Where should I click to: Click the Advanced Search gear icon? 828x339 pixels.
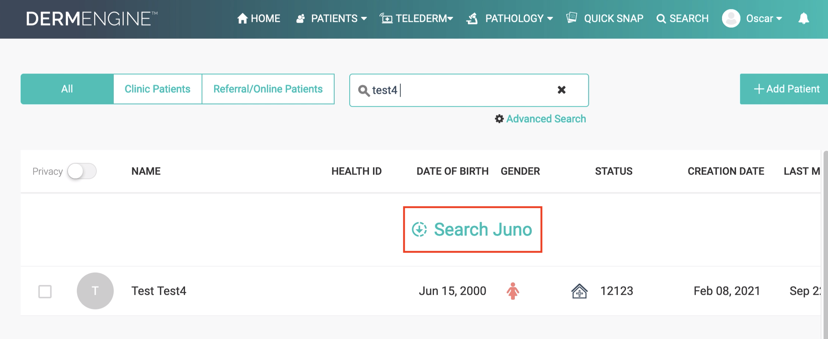tap(499, 119)
